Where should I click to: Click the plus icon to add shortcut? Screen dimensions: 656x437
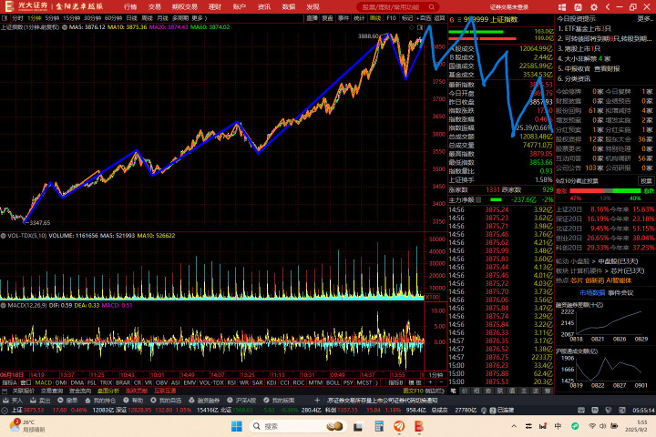(317, 401)
